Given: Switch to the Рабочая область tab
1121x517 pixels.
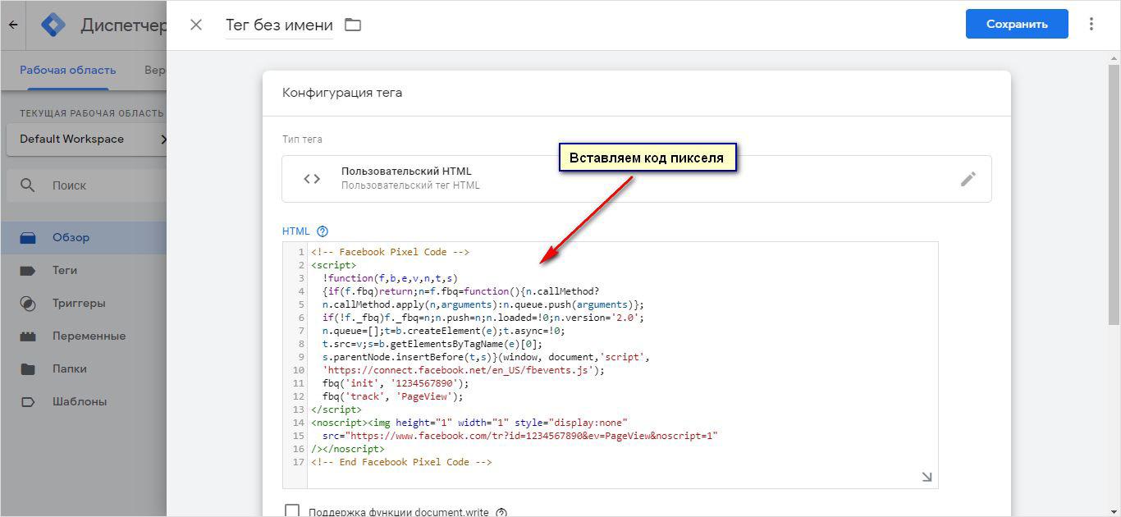Looking at the screenshot, I should click(68, 71).
